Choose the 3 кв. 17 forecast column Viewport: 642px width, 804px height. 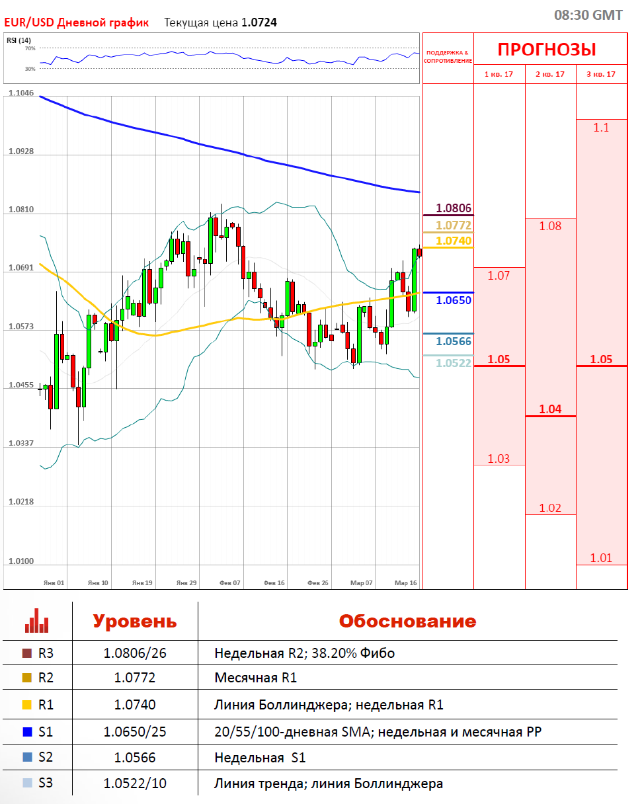601,74
